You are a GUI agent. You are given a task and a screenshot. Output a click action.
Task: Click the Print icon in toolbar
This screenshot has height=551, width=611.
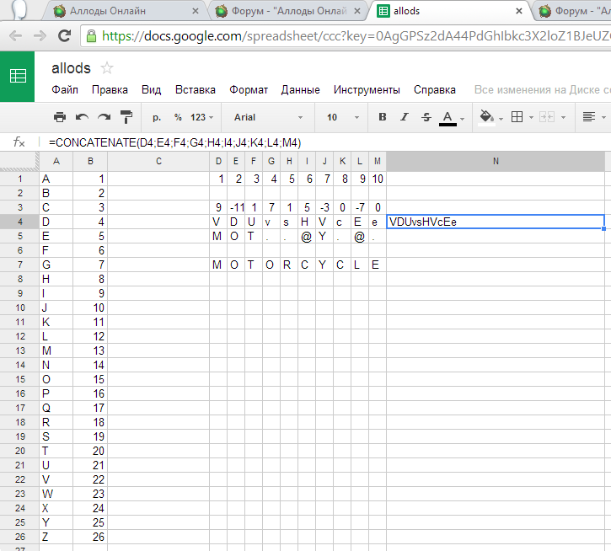[60, 117]
